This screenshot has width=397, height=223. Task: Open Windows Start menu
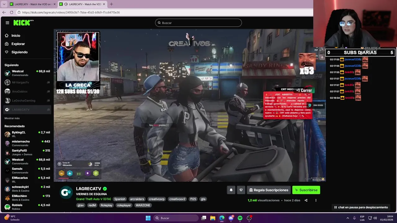[x=148, y=218]
